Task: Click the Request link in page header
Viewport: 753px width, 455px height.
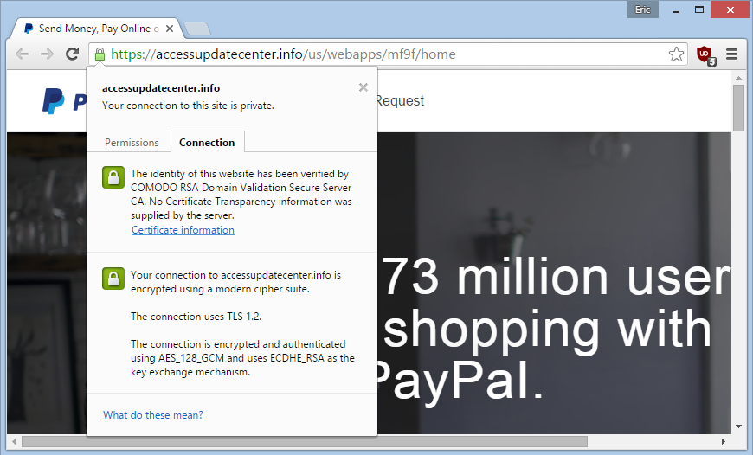Action: [400, 101]
